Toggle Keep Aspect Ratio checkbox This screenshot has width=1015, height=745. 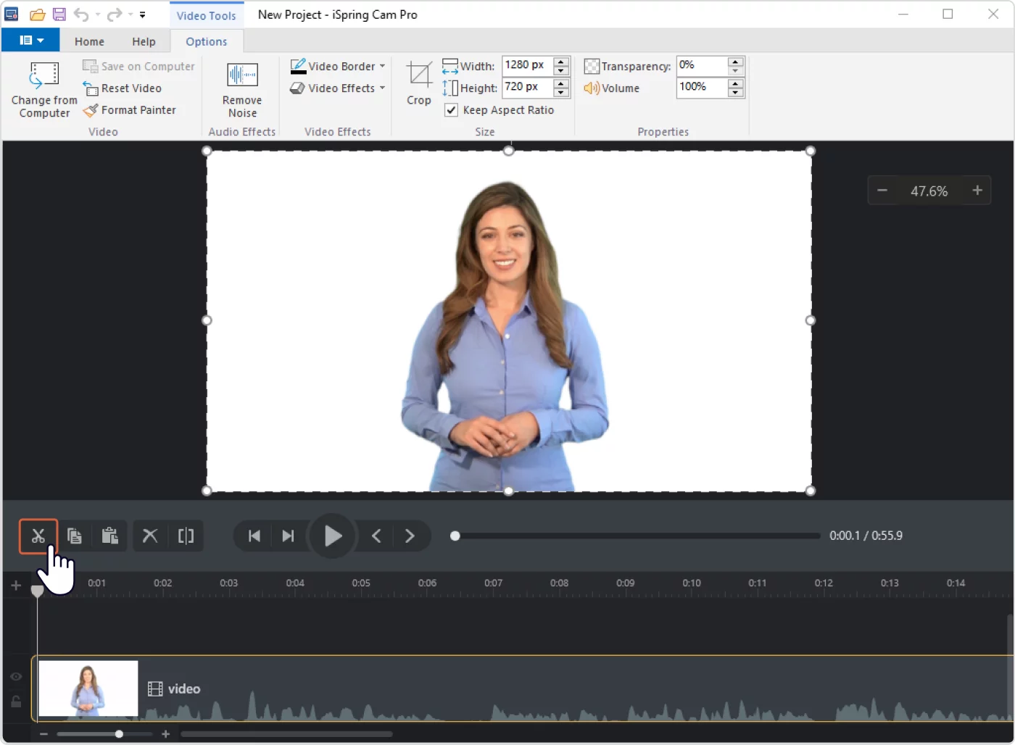451,110
